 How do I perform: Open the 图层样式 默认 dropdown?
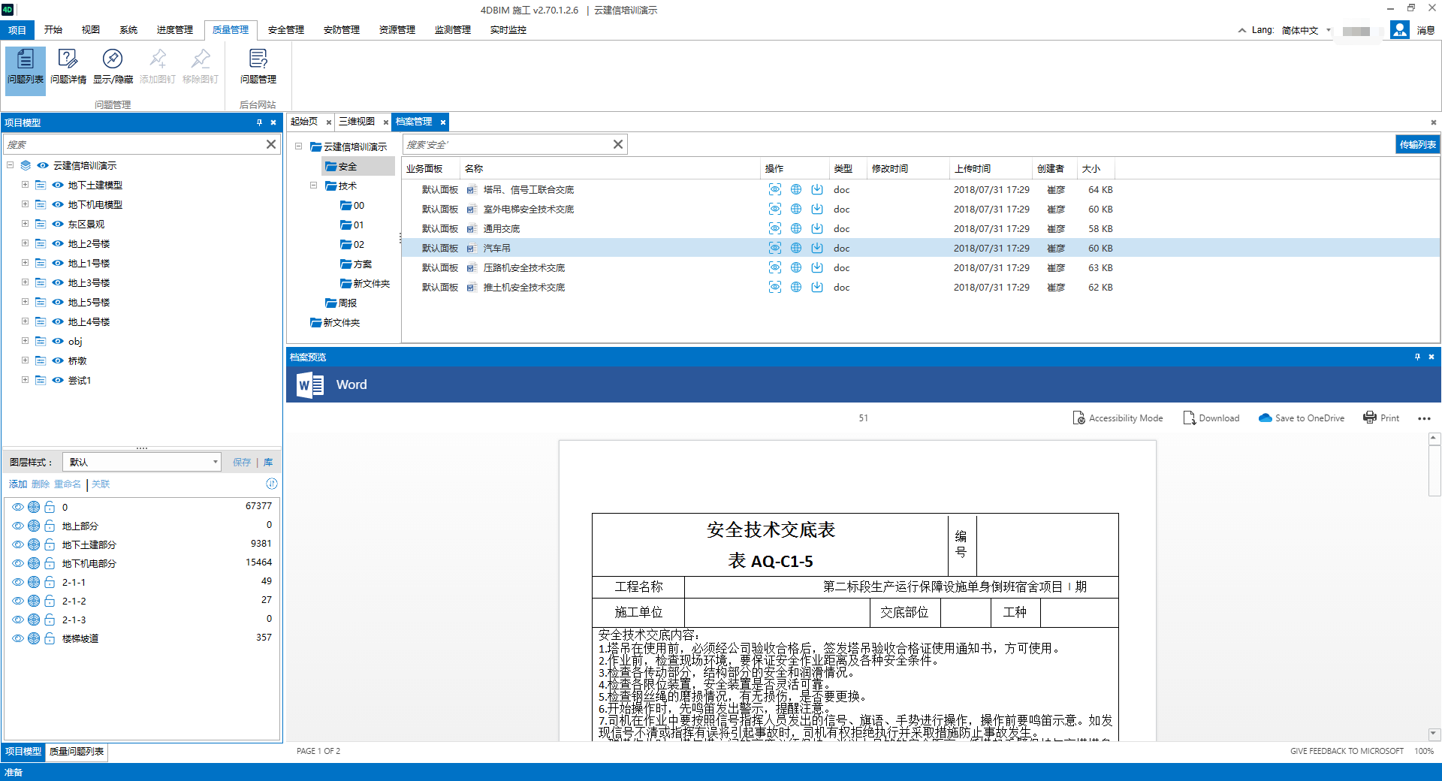click(x=141, y=463)
